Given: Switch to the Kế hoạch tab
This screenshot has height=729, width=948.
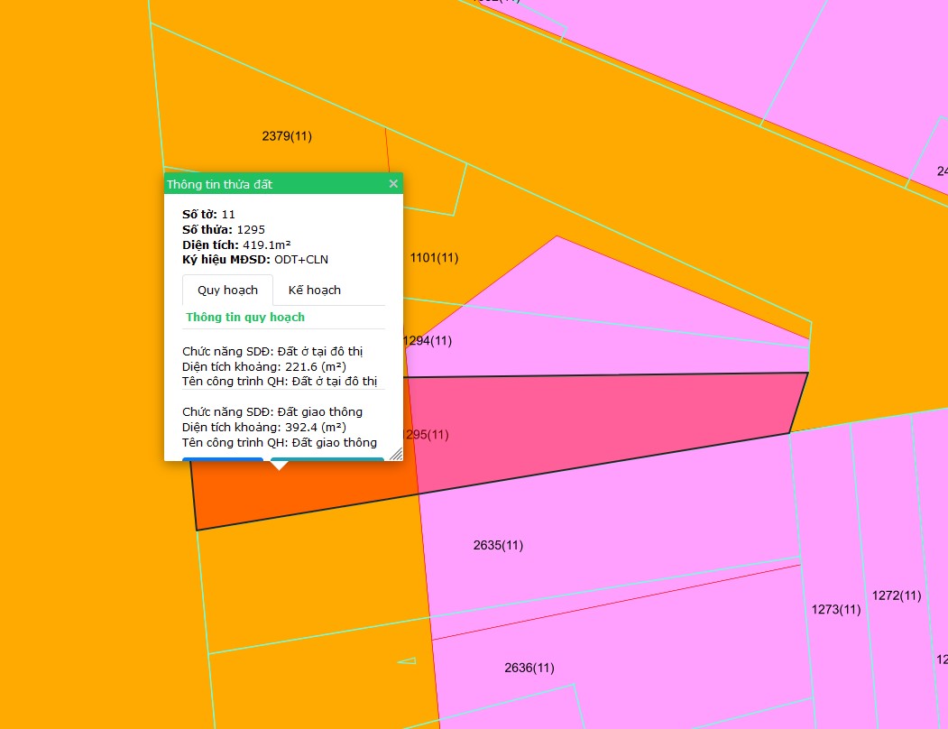Looking at the screenshot, I should pyautogui.click(x=315, y=291).
